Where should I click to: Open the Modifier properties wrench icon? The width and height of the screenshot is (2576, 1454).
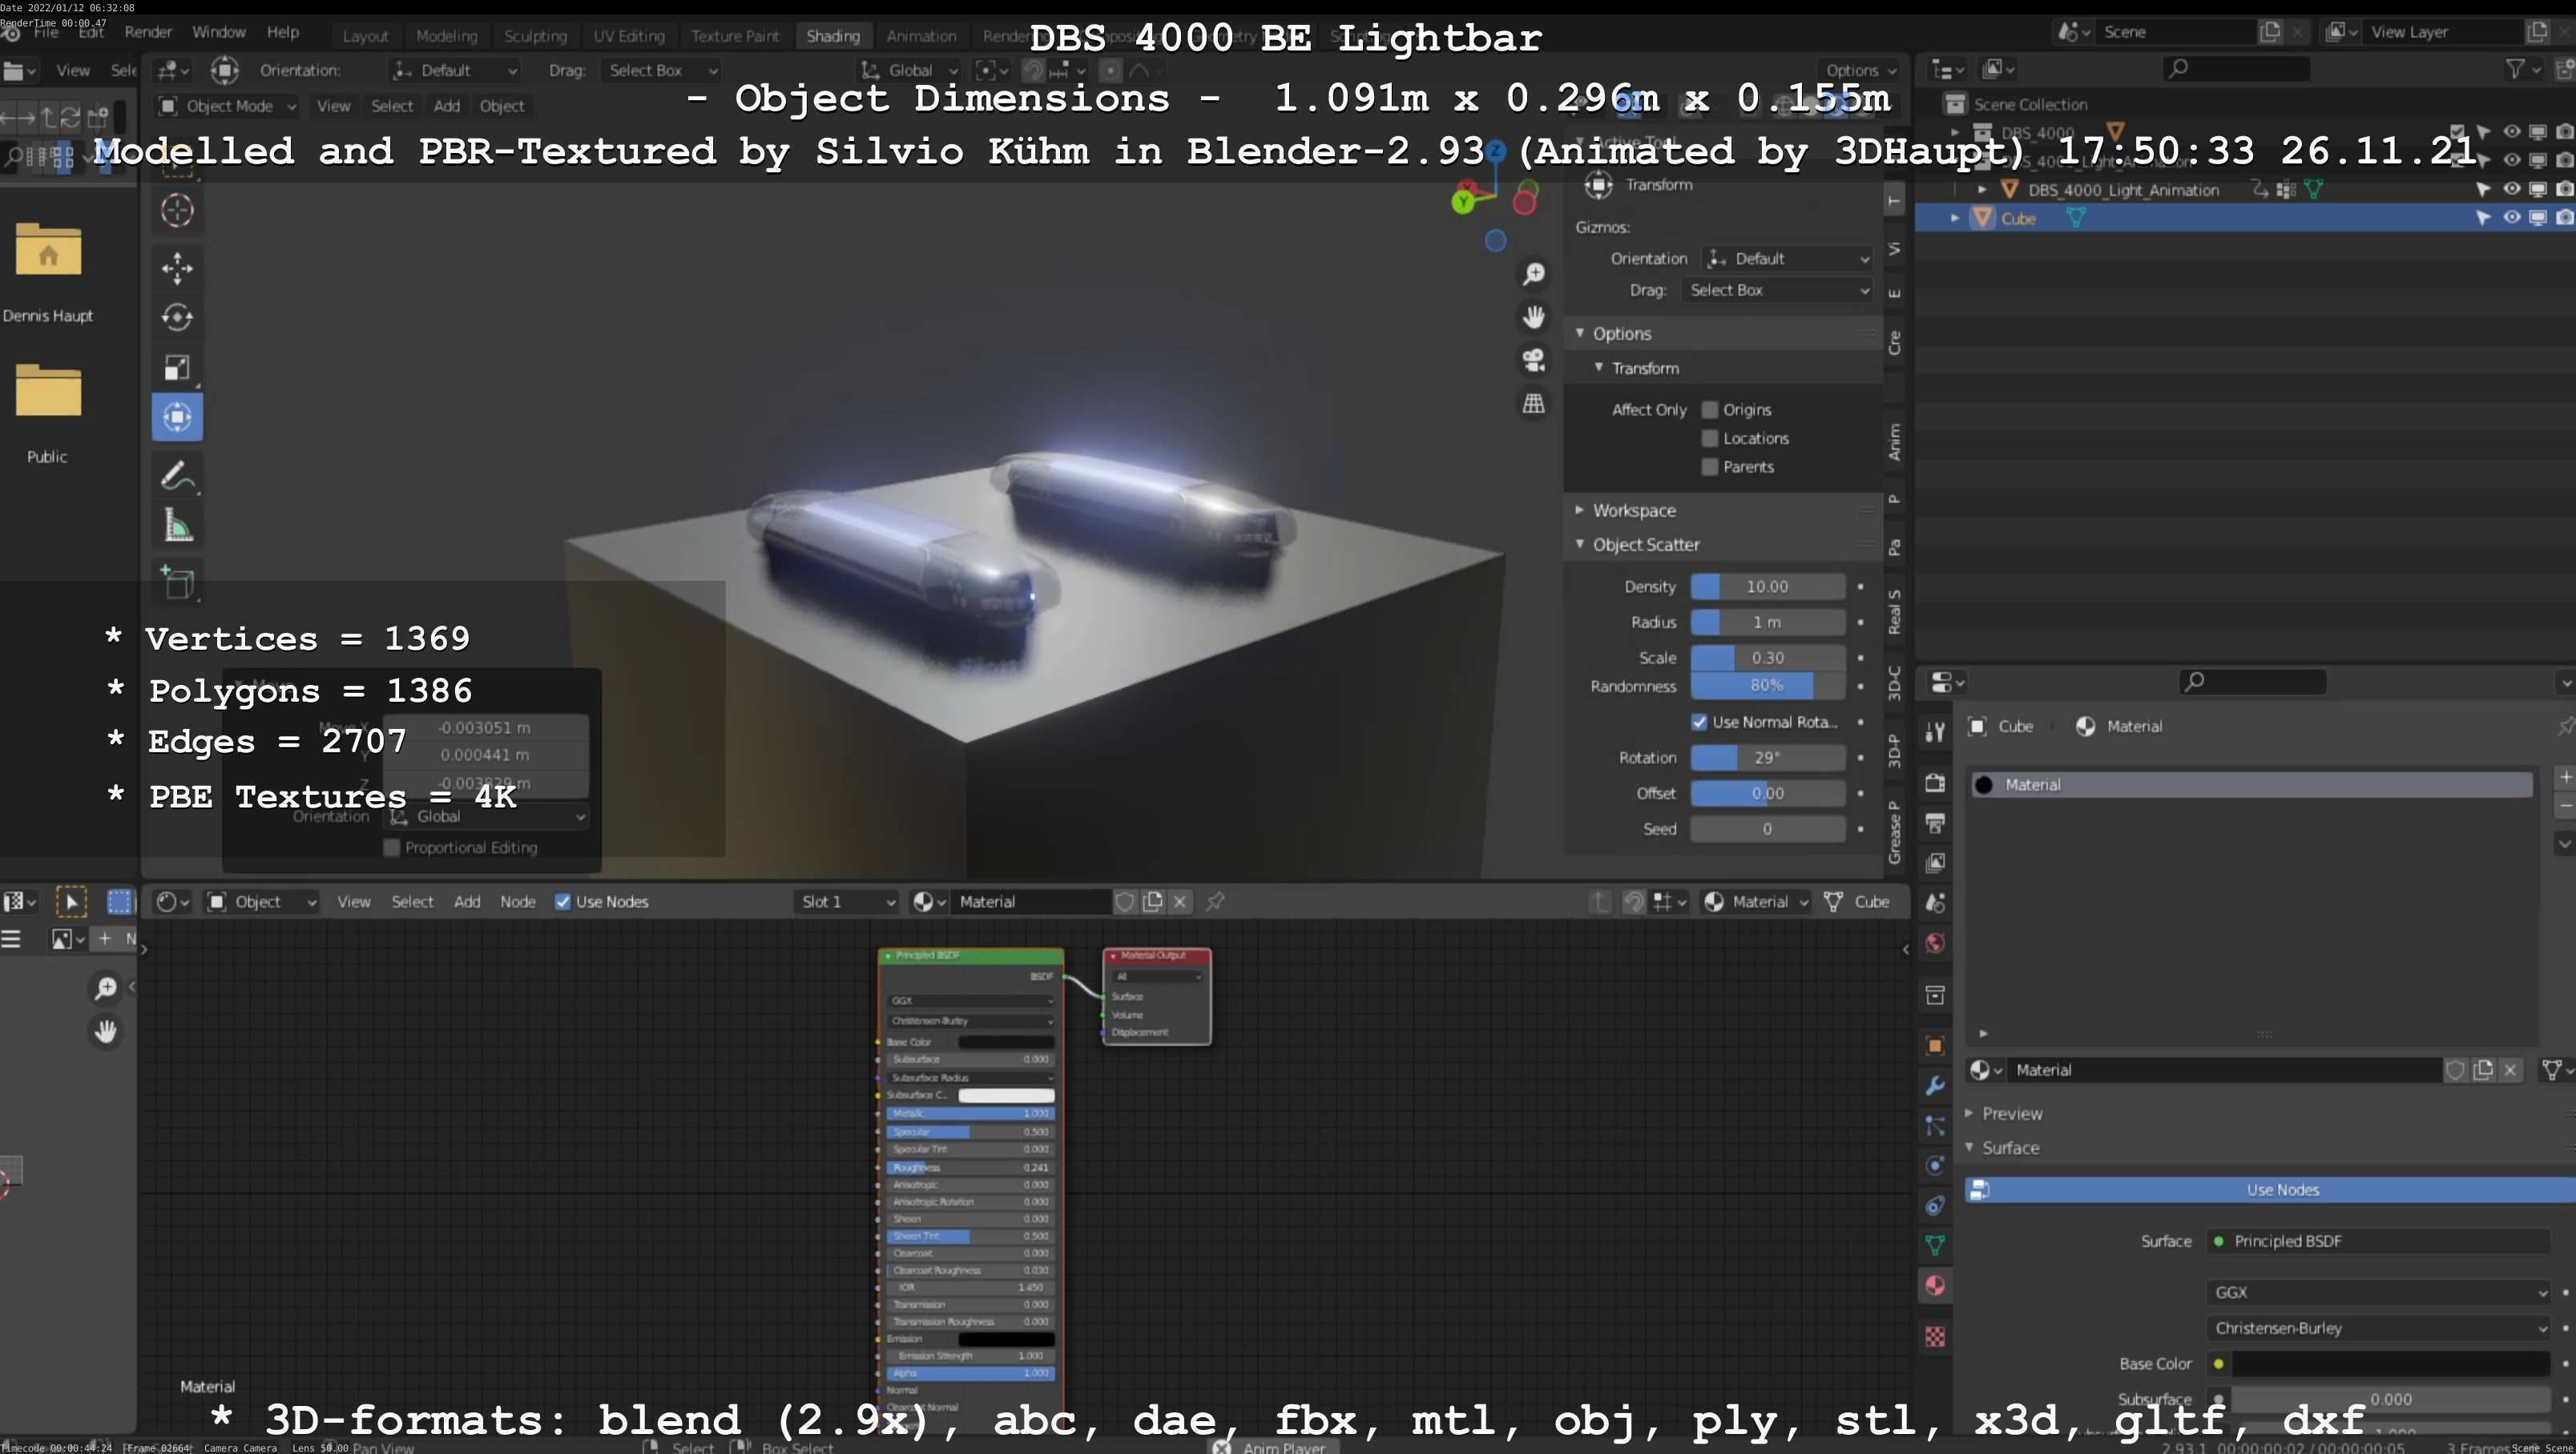tap(1935, 1086)
